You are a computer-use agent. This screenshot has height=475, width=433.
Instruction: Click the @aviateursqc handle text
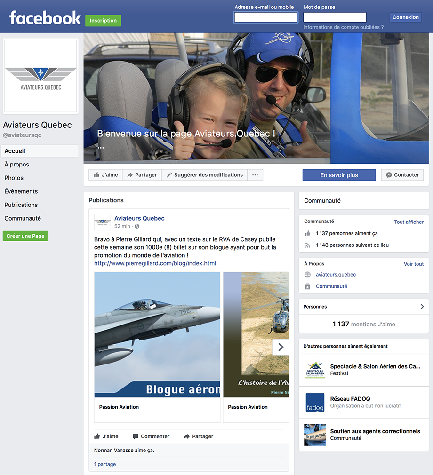tap(22, 135)
